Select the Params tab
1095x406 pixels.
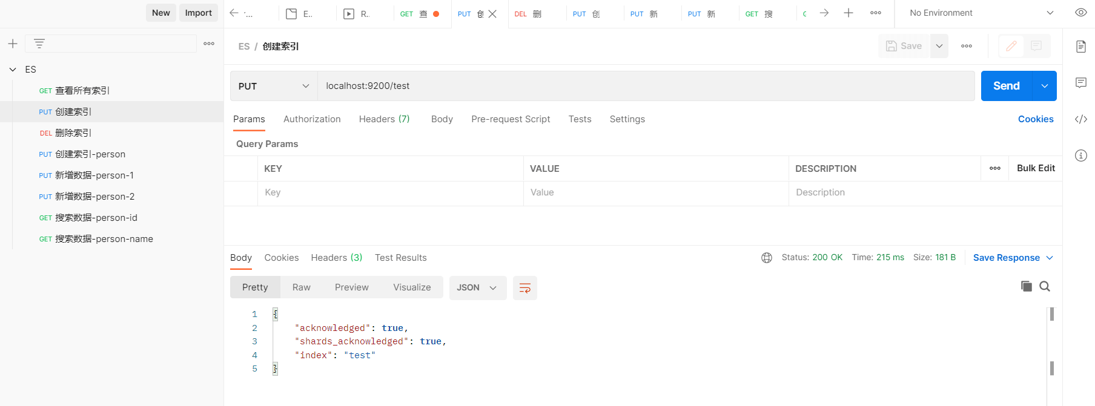tap(249, 119)
